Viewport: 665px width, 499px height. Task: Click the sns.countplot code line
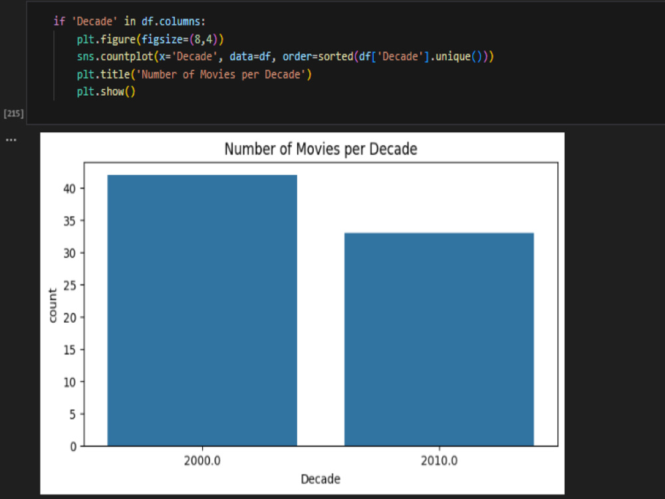(285, 57)
